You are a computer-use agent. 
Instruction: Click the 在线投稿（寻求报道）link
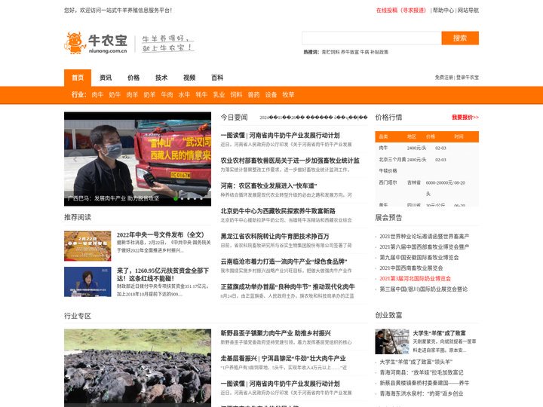pyautogui.click(x=401, y=11)
